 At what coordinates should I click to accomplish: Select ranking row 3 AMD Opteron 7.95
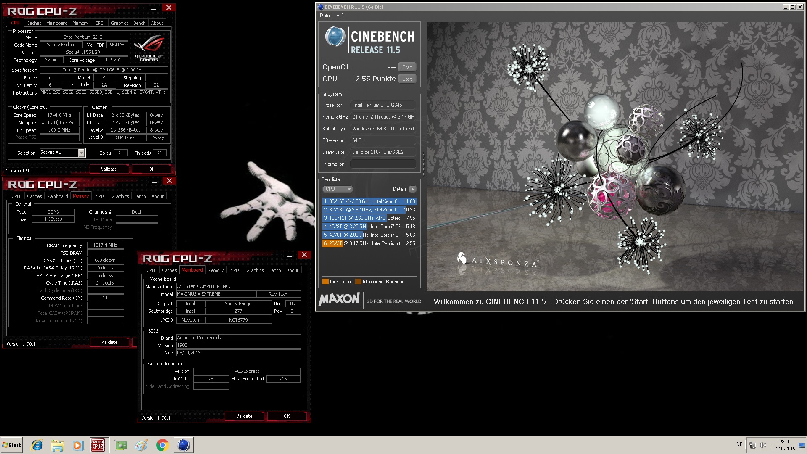369,218
